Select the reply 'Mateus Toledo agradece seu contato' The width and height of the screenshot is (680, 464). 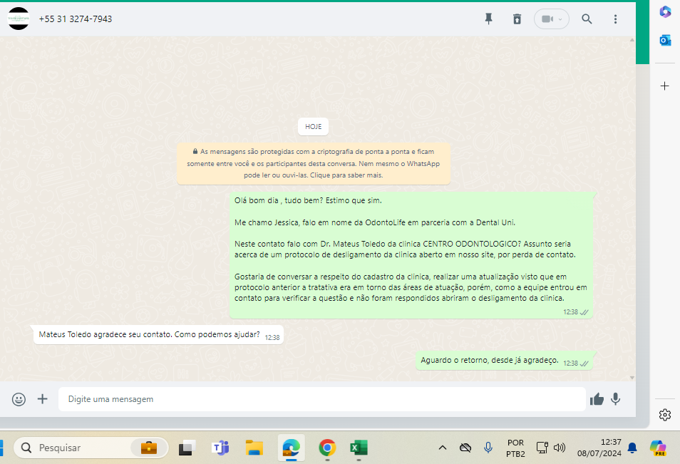(159, 335)
